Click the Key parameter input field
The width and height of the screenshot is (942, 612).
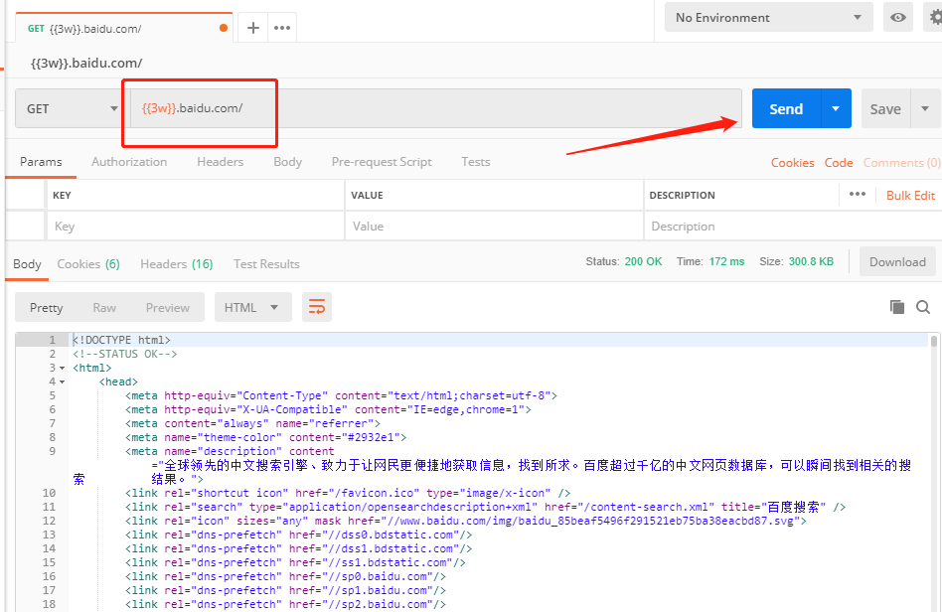point(195,227)
